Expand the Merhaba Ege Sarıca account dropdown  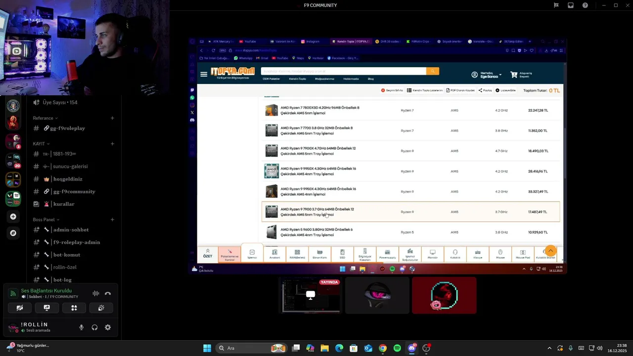click(487, 75)
